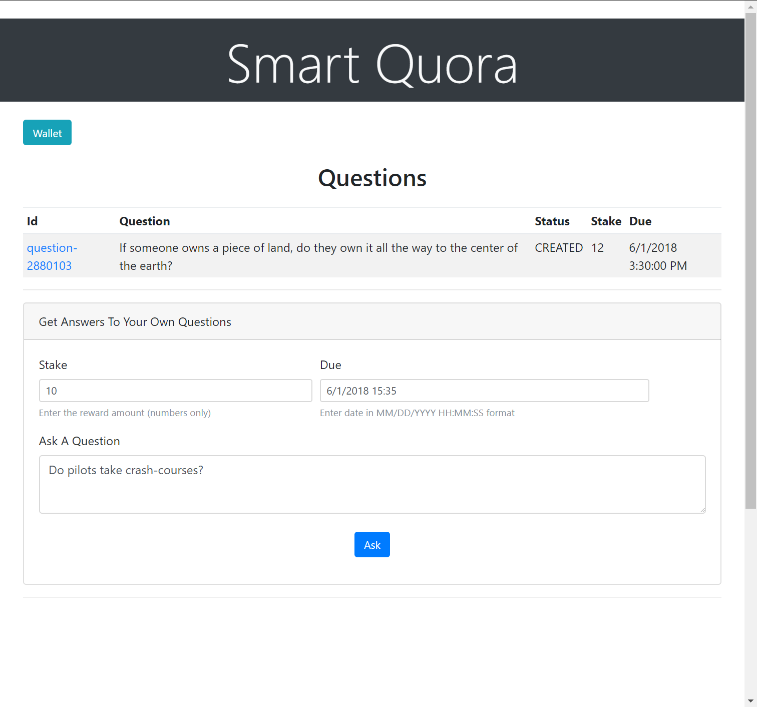The image size is (757, 707).
Task: Click the Get Answers To Your Own Questions header
Action: pyautogui.click(x=135, y=322)
